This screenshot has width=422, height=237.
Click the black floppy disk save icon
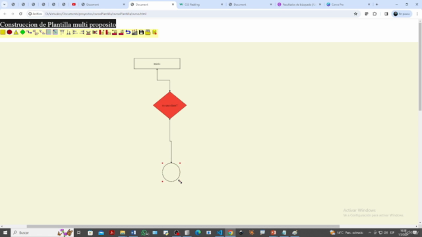[141, 32]
